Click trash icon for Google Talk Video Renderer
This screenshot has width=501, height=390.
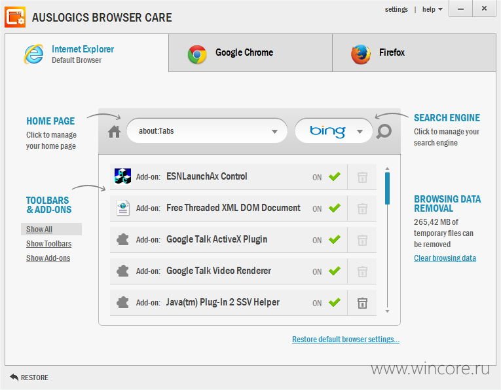[x=362, y=271]
